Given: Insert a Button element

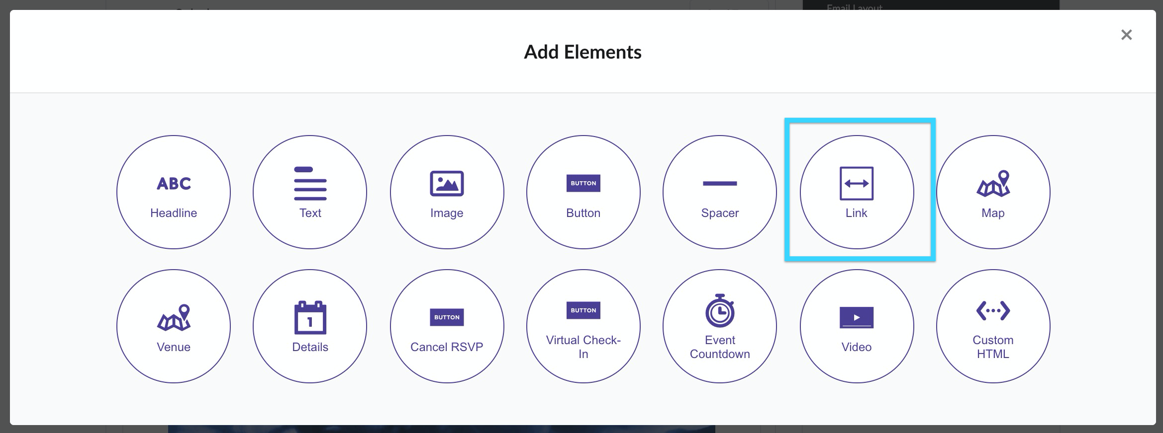Looking at the screenshot, I should tap(583, 192).
